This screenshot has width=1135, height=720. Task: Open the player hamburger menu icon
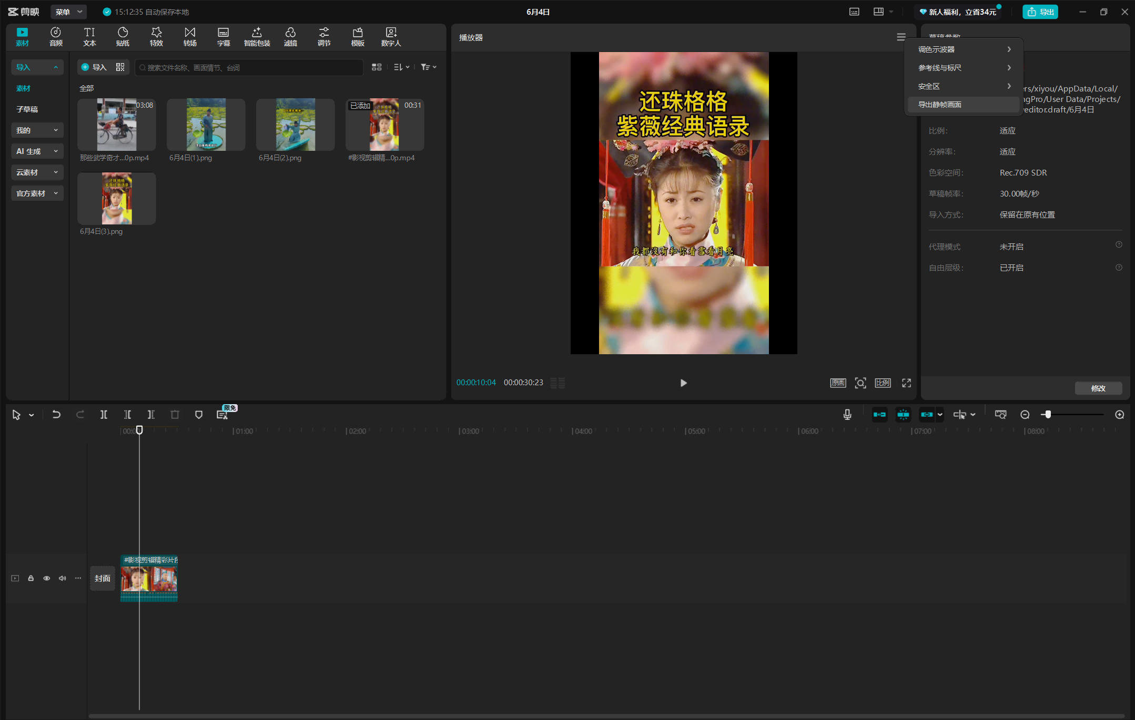[901, 37]
